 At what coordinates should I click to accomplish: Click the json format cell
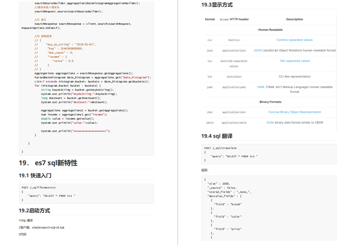click(210, 51)
